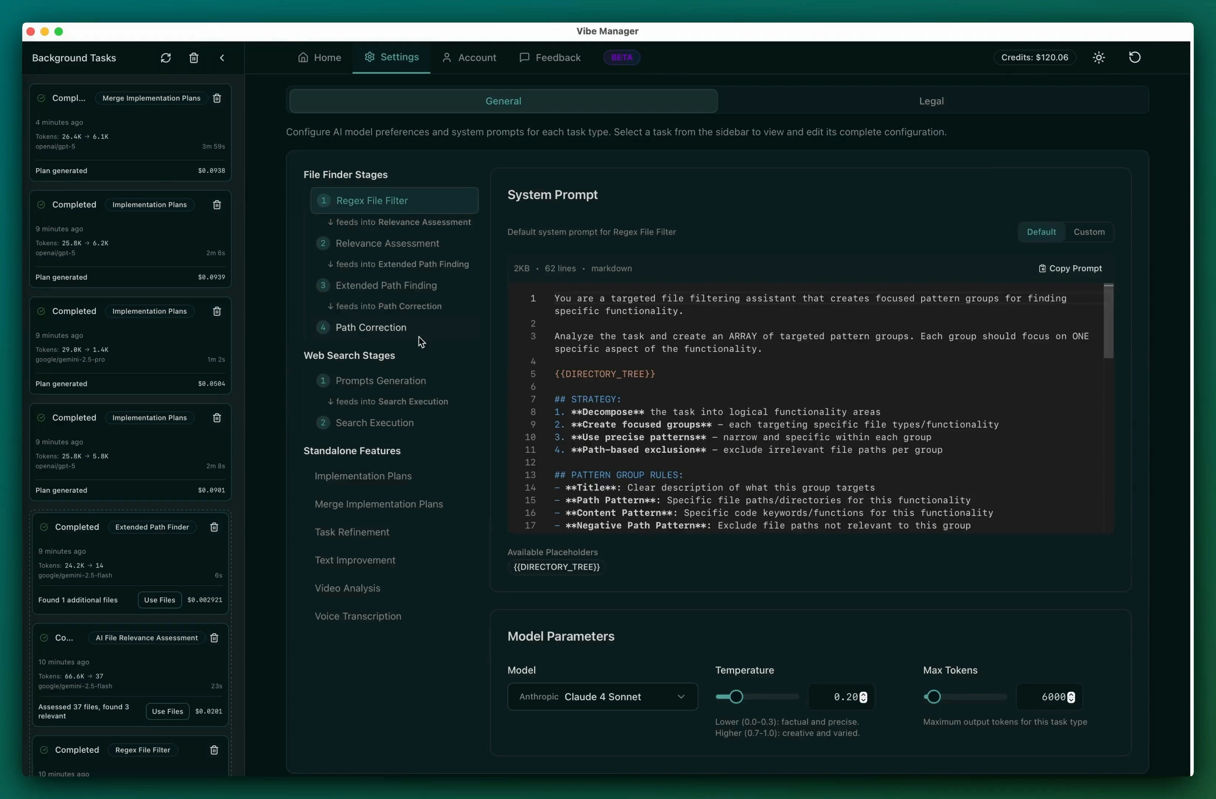
Task: Copy the system prompt with Copy Prompt
Action: tap(1070, 268)
